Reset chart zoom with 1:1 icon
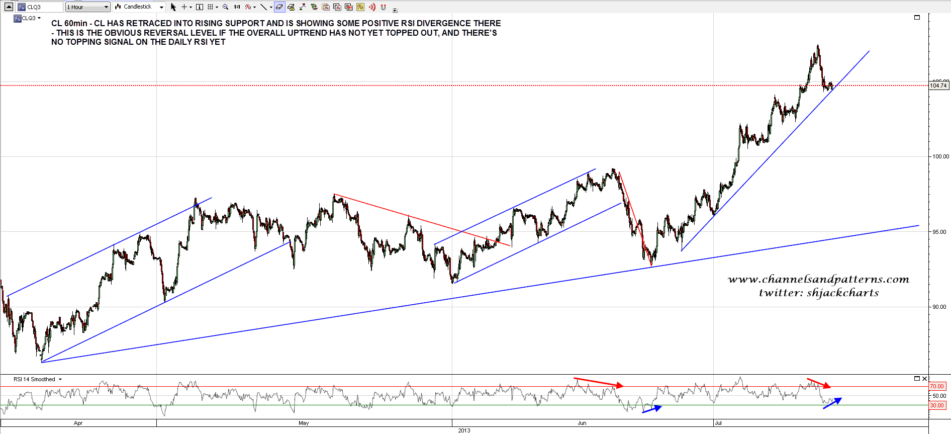951x434 pixels. coord(237,7)
